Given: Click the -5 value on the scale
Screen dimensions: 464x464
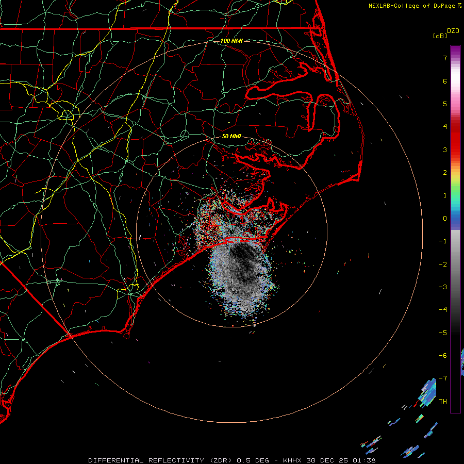Looking at the screenshot, I should coord(443,333).
